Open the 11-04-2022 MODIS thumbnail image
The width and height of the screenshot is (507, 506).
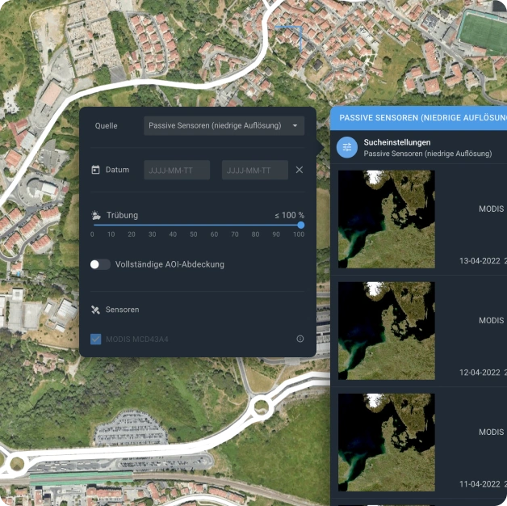click(386, 441)
